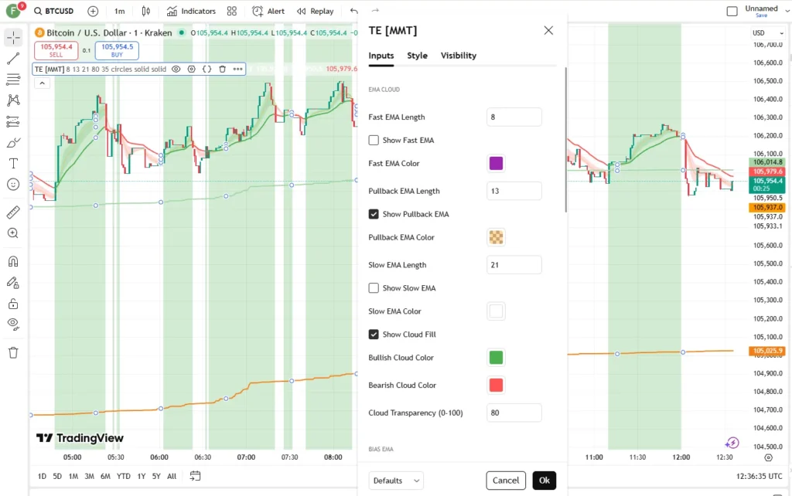Close the TE [MMT] settings dialog
The image size is (792, 496).
(x=548, y=30)
